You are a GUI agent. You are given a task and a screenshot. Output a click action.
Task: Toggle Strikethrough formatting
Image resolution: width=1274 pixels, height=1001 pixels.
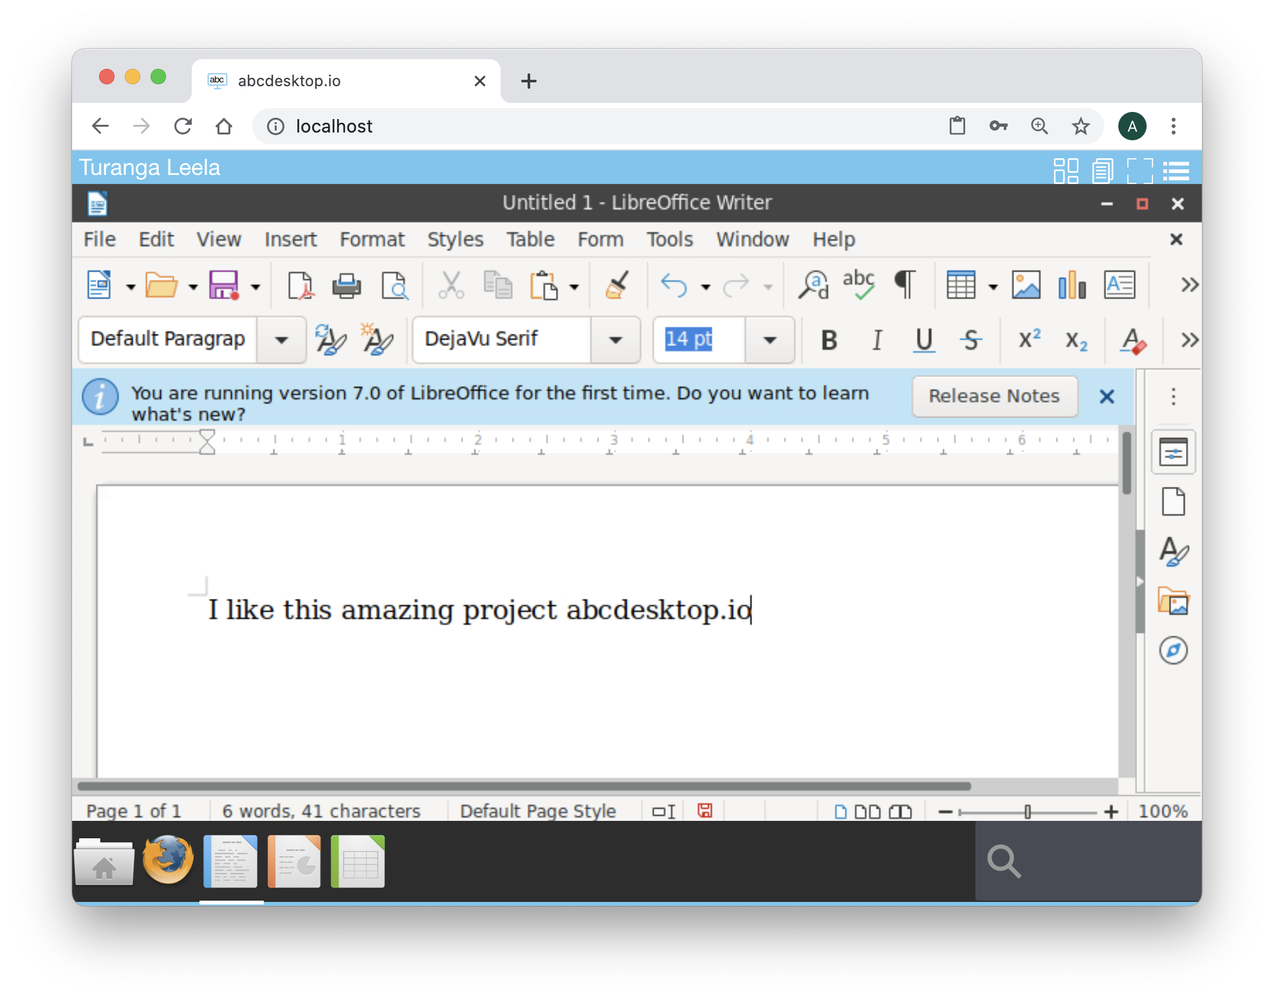pos(971,340)
